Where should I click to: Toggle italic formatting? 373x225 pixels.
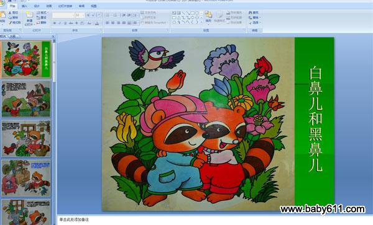click(x=60, y=23)
